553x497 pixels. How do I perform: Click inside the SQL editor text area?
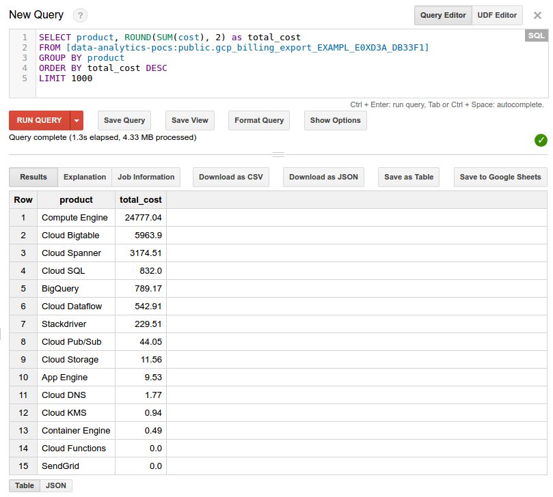click(292, 63)
